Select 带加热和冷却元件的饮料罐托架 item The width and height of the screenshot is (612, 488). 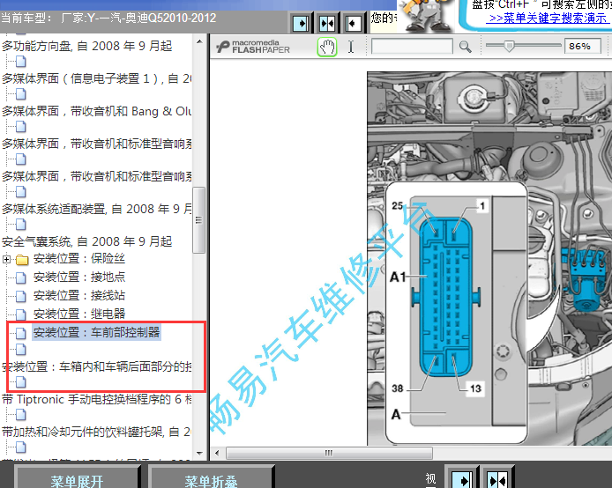[96, 432]
